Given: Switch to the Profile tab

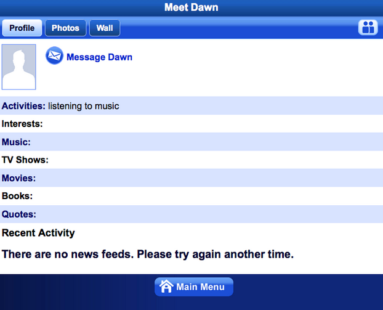Looking at the screenshot, I should 22,28.
